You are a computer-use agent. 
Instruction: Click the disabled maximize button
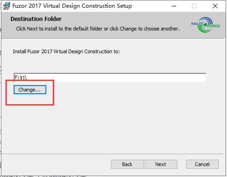[194, 6]
